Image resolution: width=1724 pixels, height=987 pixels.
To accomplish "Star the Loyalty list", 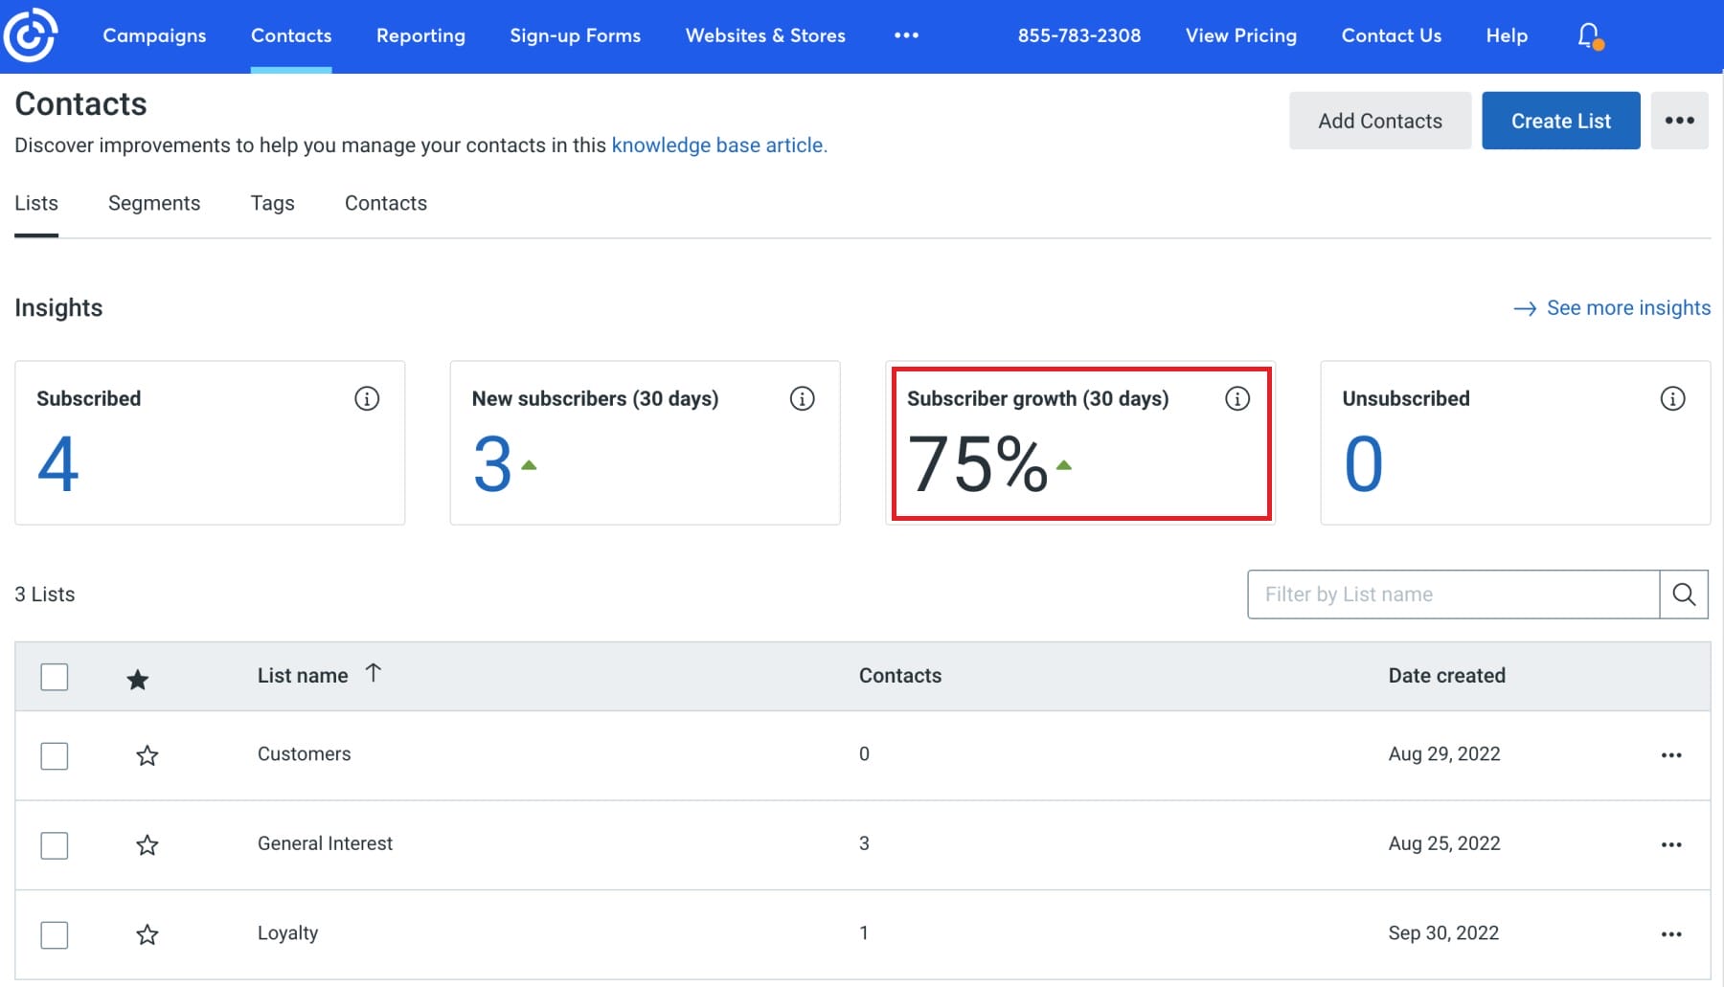I will [x=147, y=934].
